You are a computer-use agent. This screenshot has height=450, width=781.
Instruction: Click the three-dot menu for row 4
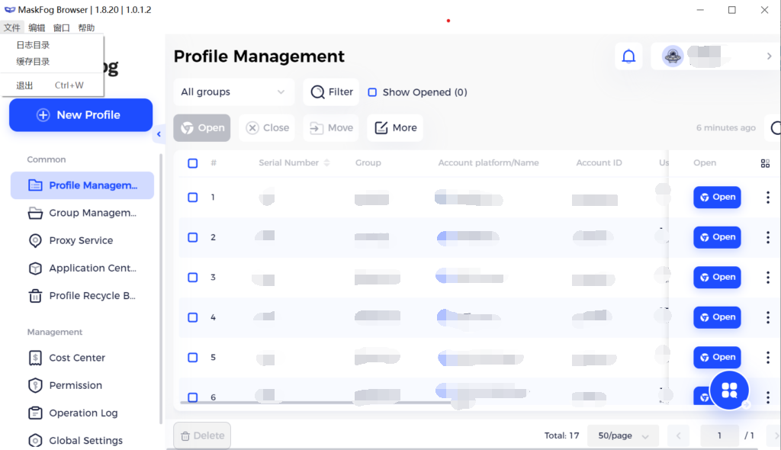click(x=767, y=317)
